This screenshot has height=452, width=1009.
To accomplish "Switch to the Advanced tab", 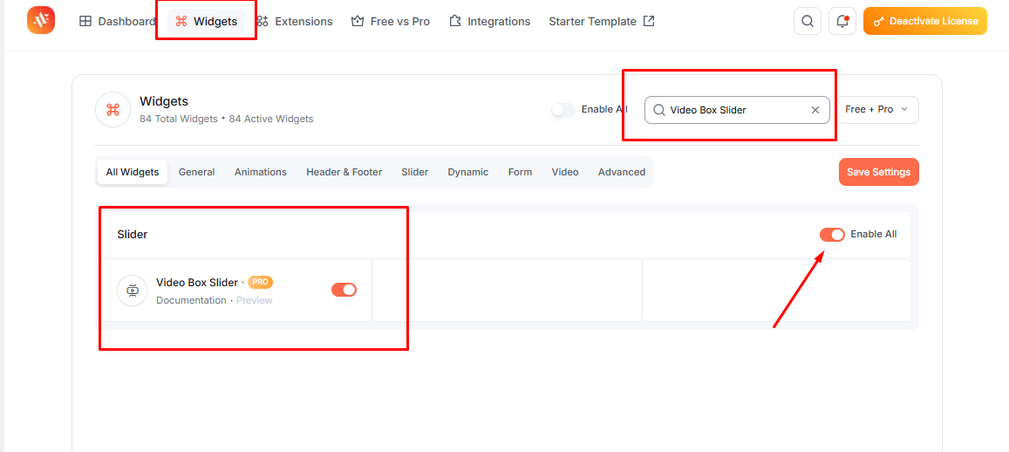I will tap(622, 172).
